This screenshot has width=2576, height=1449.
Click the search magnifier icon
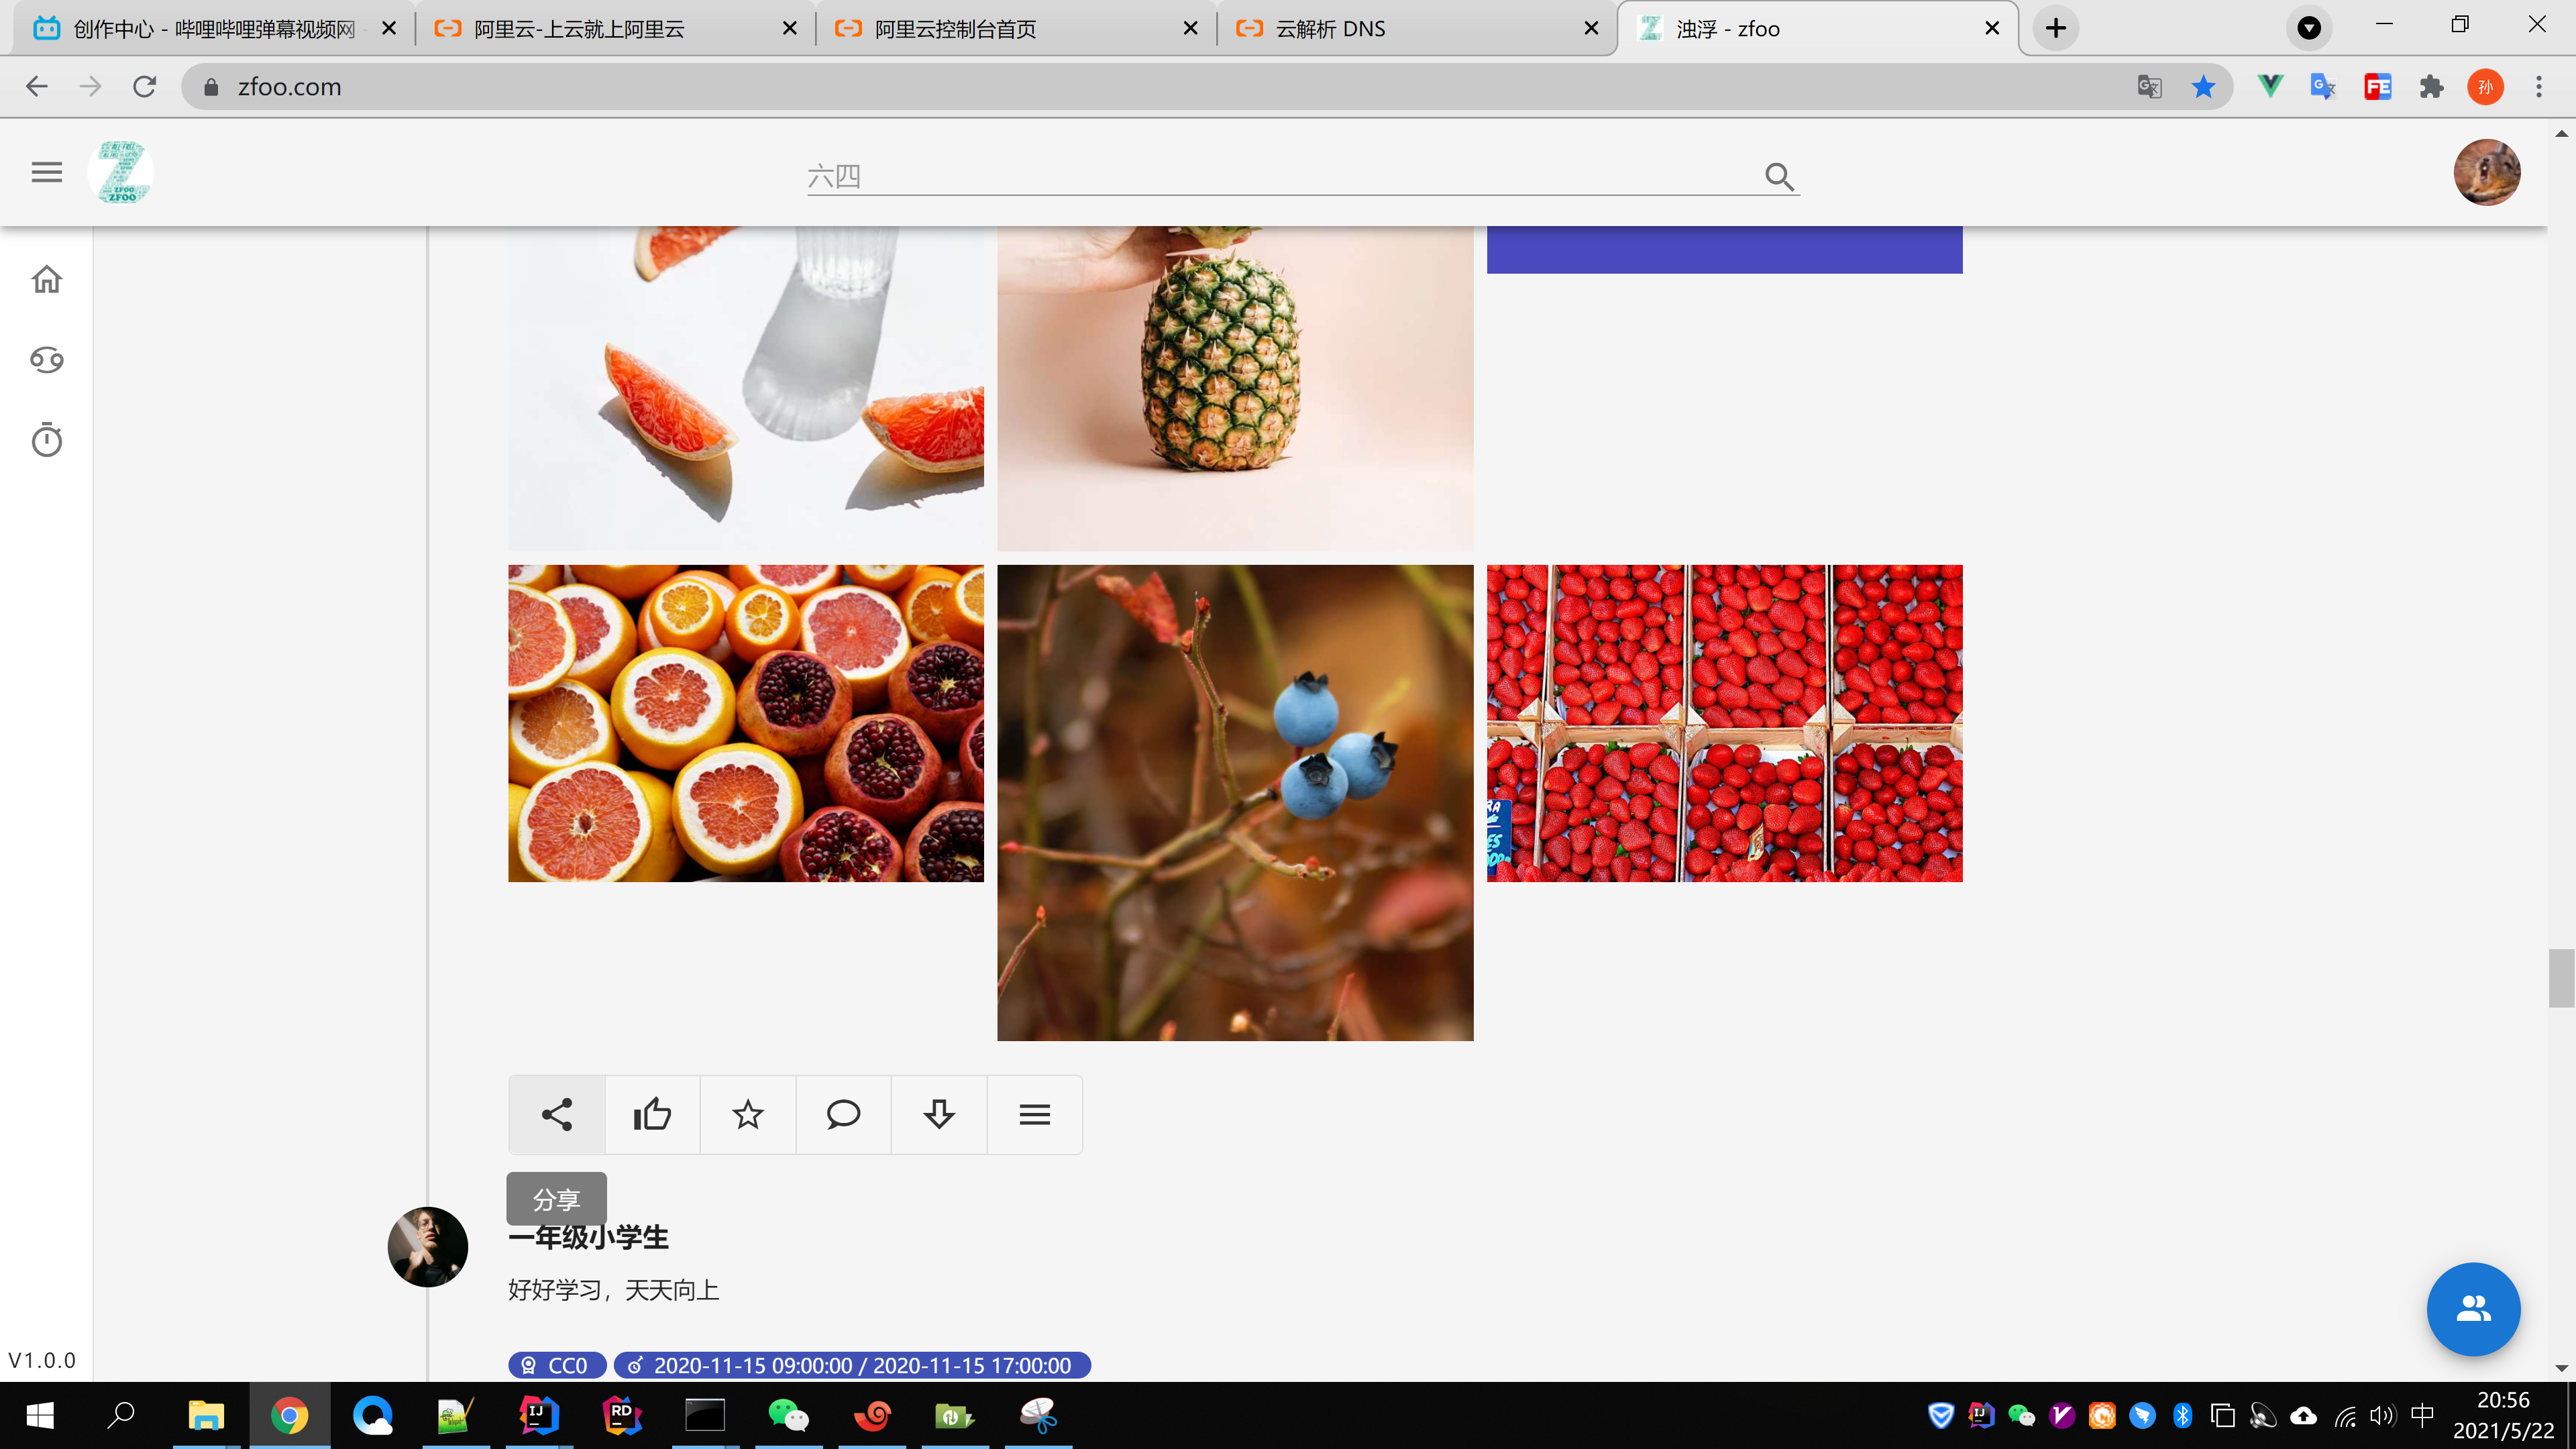[1779, 177]
